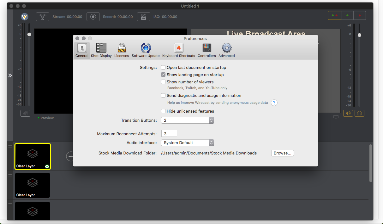This screenshot has width=383, height=224.
Task: Open the Transition Buttons dropdown
Action: [x=188, y=120]
